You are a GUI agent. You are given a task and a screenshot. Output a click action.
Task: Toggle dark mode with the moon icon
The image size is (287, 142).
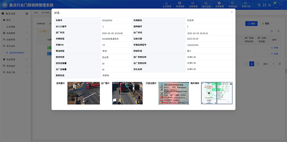(x=270, y=5)
